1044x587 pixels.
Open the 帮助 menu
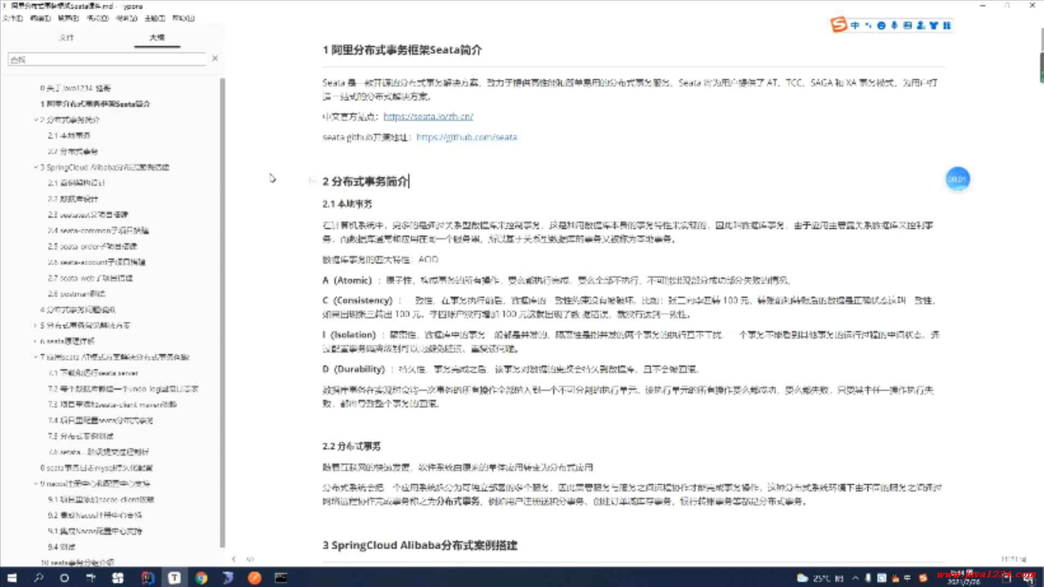click(x=184, y=18)
